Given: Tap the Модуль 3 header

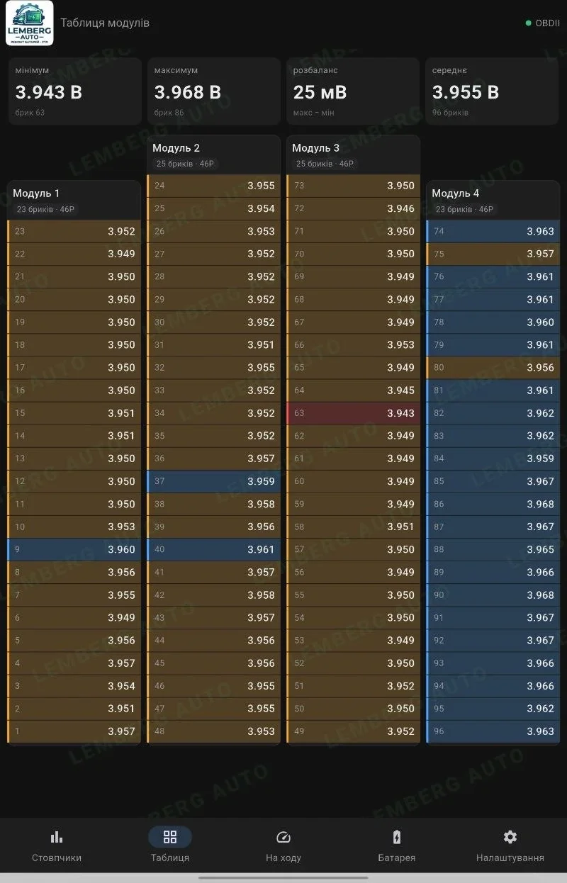Looking at the screenshot, I should (353, 155).
